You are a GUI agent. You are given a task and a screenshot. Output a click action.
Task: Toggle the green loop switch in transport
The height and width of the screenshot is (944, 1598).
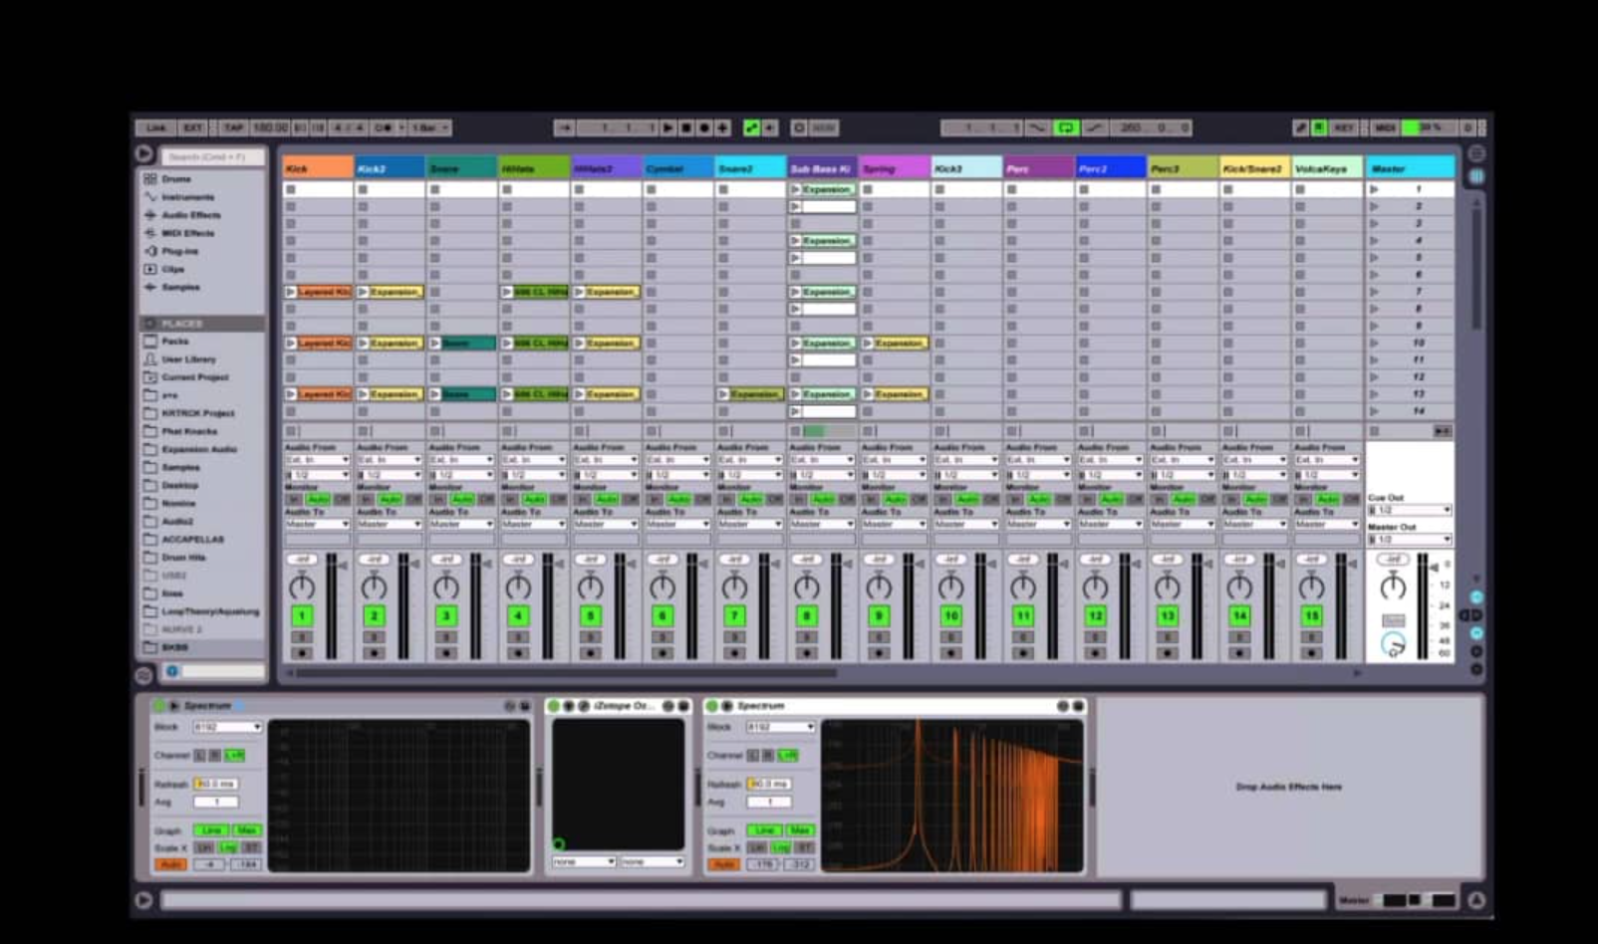pyautogui.click(x=1066, y=127)
